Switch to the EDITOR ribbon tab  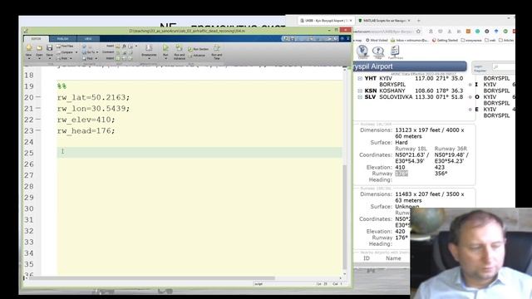pos(36,39)
